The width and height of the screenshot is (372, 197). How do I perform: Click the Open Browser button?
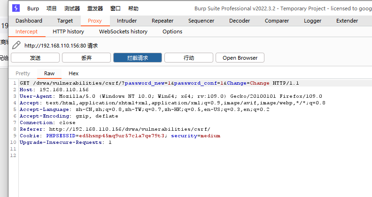coord(240,58)
